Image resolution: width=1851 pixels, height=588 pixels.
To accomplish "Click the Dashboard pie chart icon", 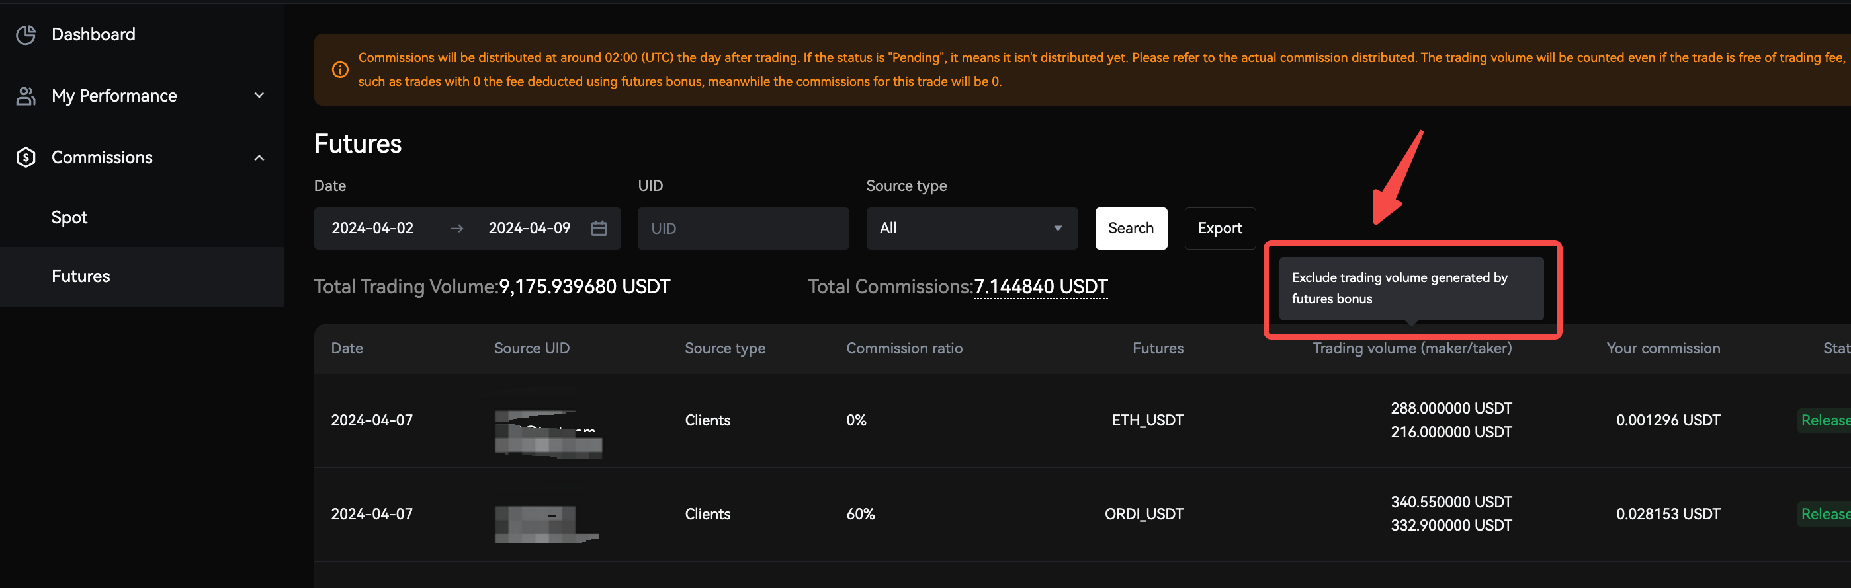I will [26, 34].
